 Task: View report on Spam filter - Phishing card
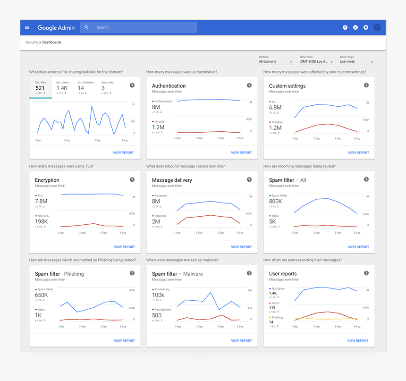pyautogui.click(x=124, y=340)
